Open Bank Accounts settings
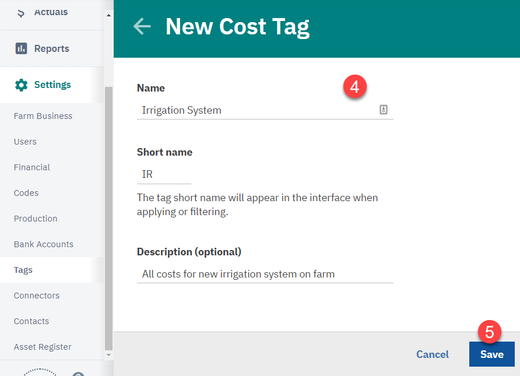520x376 pixels. click(44, 244)
